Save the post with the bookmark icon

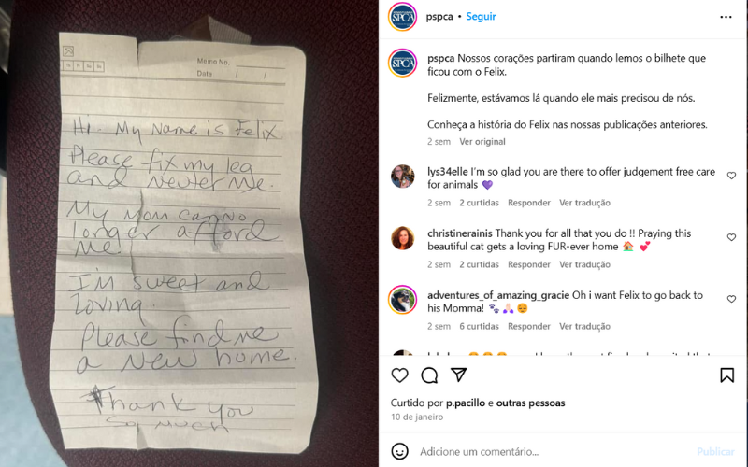[x=726, y=375]
